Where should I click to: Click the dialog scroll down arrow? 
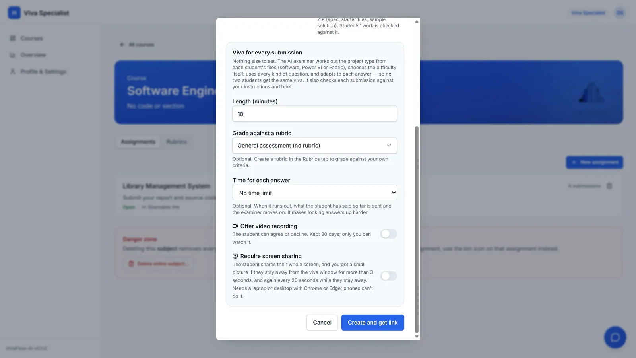pos(417,337)
